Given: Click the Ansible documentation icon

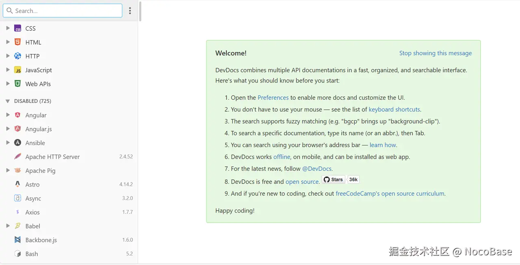Looking at the screenshot, I should [x=17, y=143].
